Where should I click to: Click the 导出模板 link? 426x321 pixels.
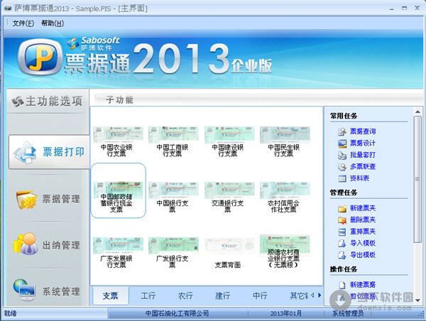coord(363,255)
